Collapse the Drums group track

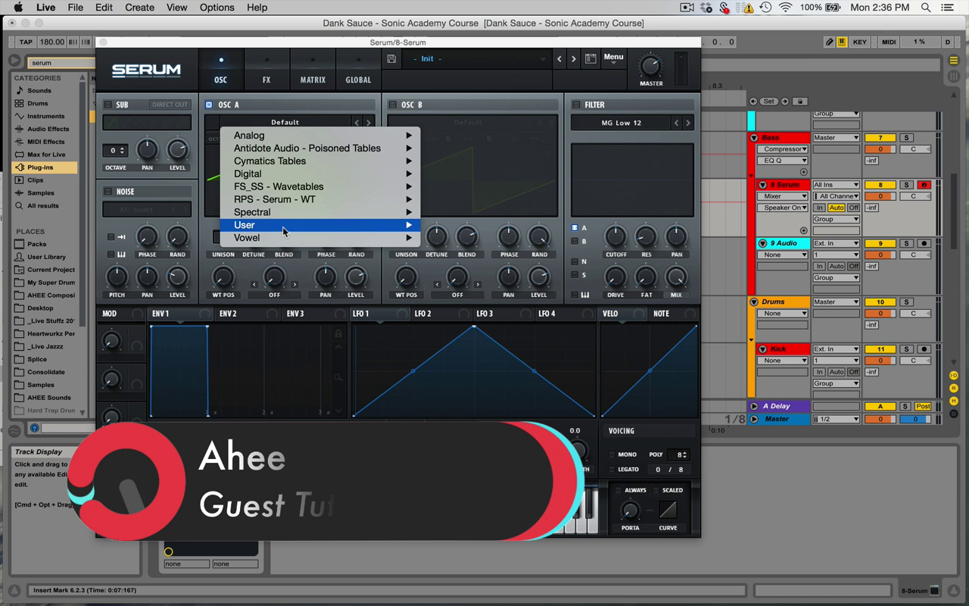coord(754,301)
